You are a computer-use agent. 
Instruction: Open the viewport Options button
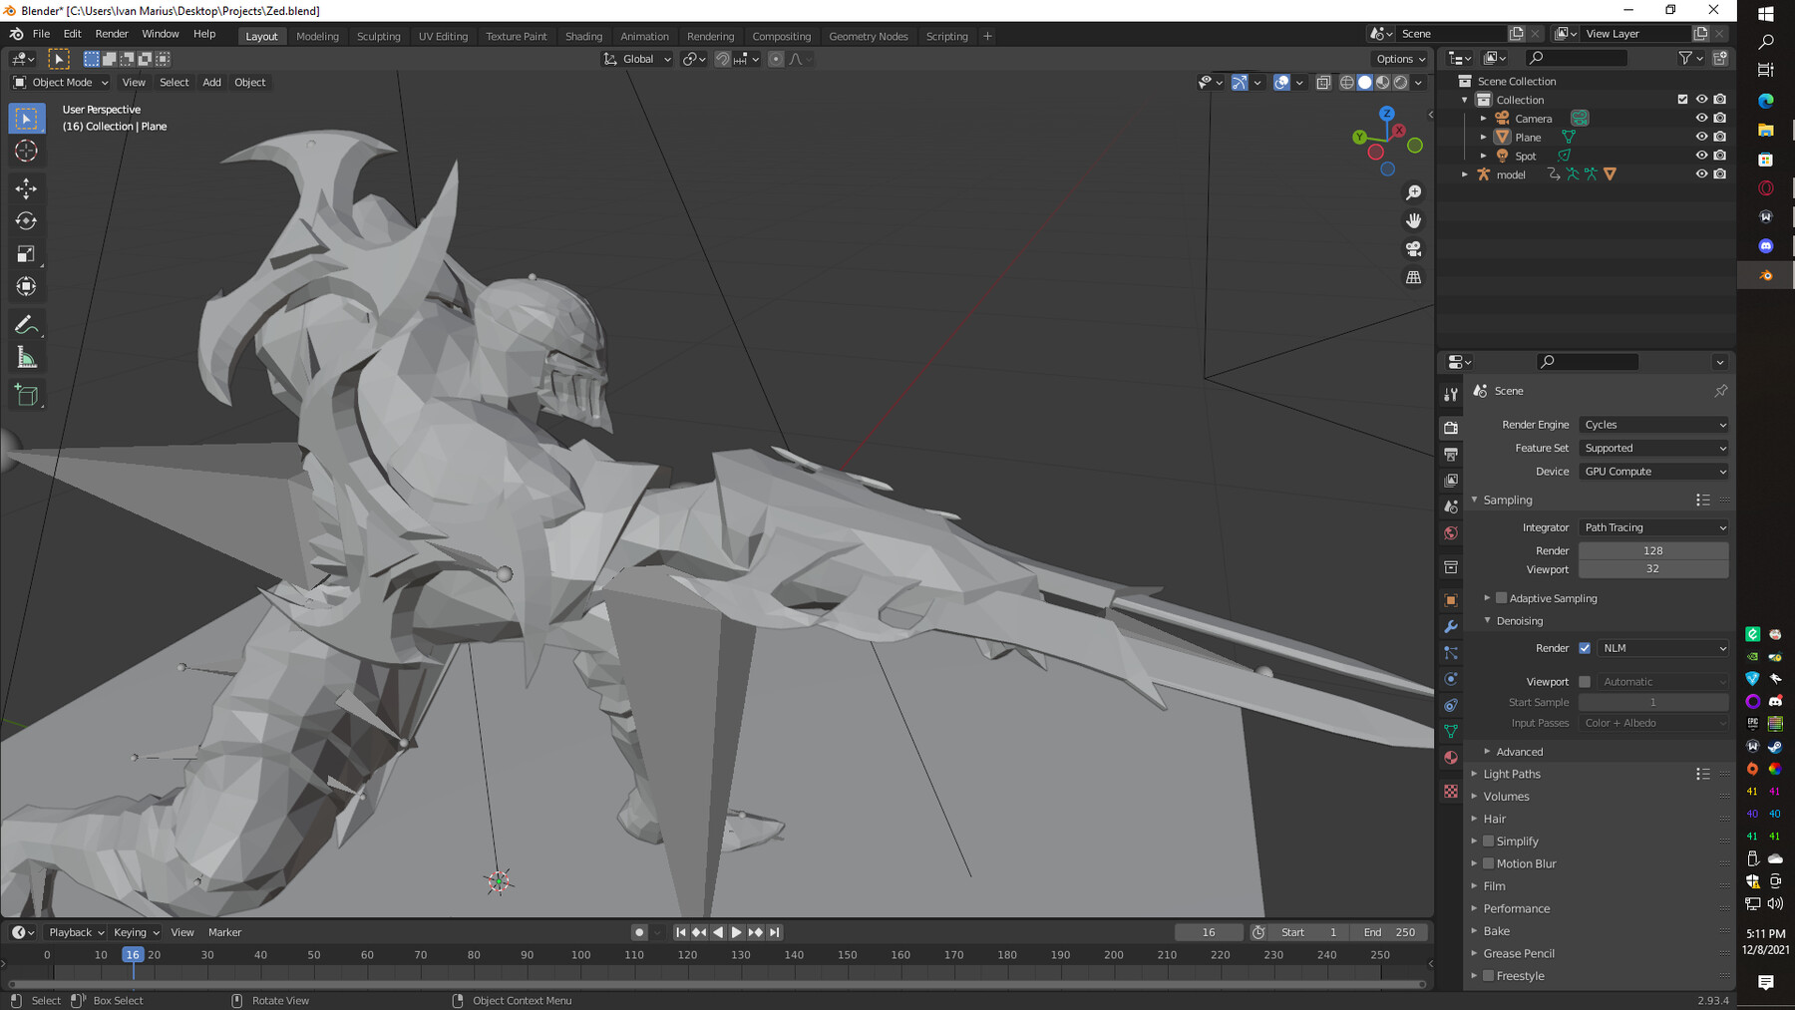(1399, 59)
